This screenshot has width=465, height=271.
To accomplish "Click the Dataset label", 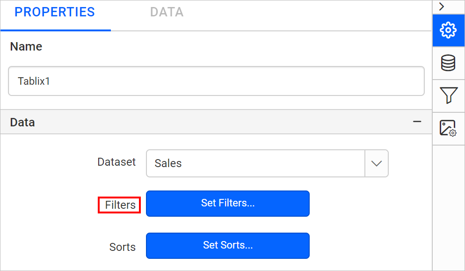I will coord(116,162).
